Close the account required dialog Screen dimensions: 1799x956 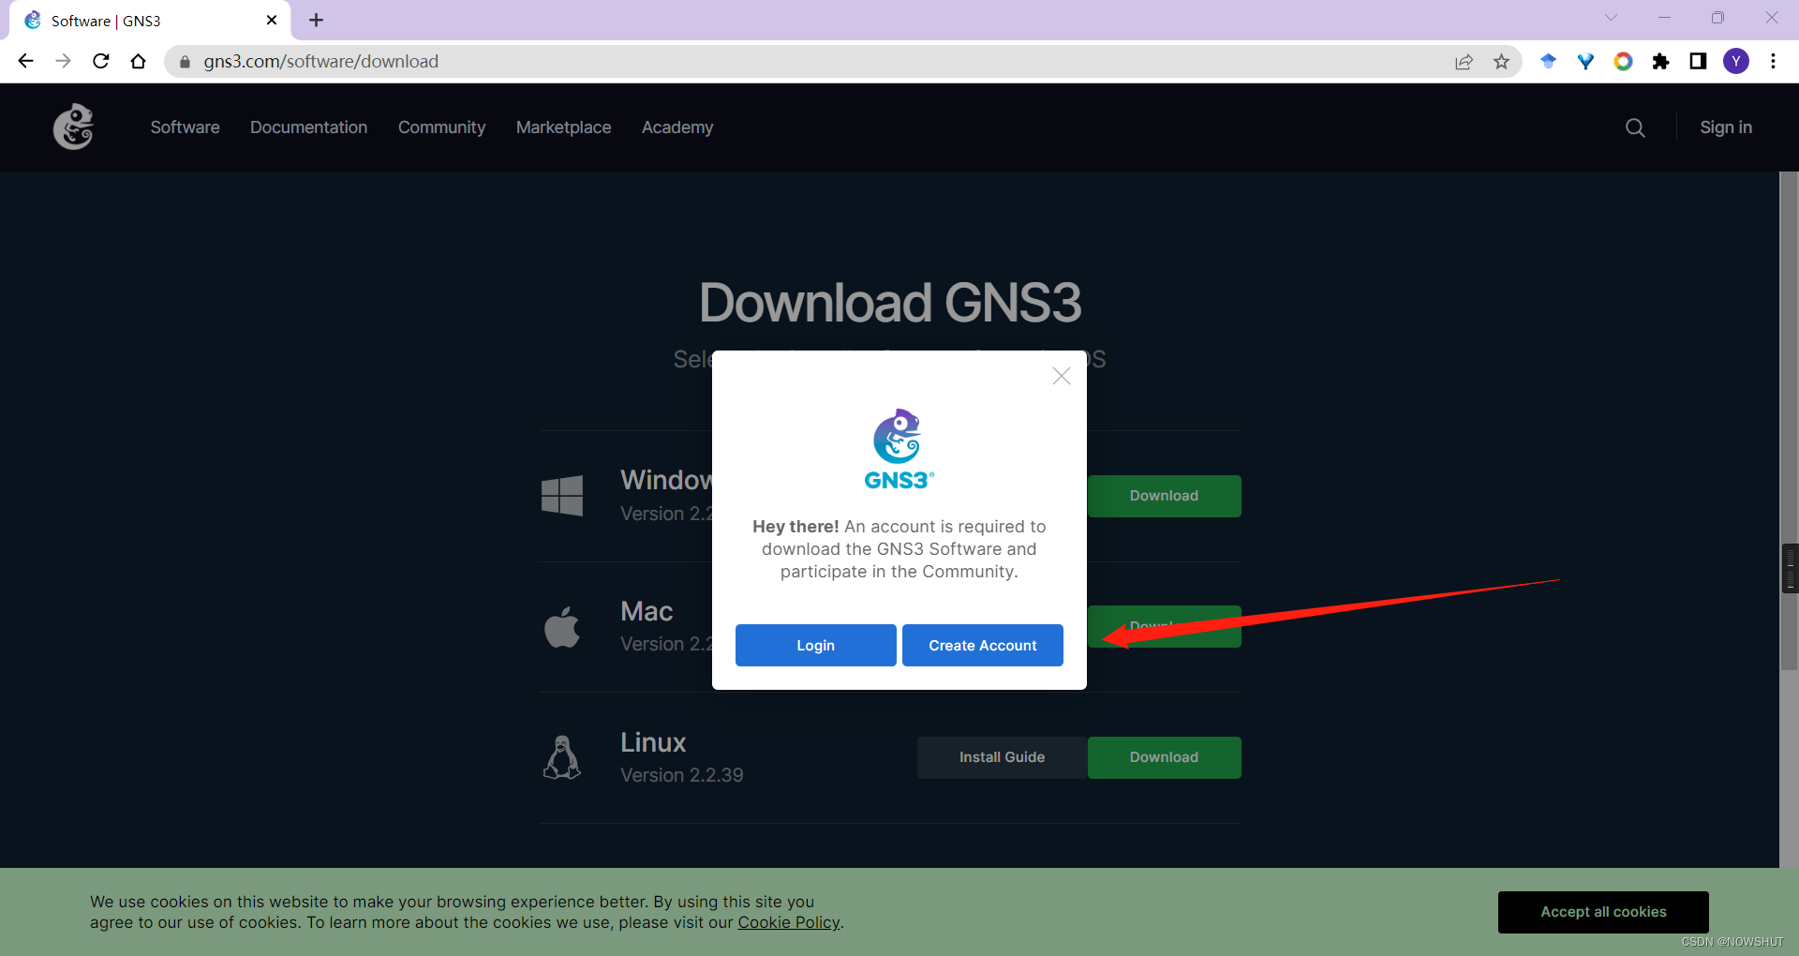[1061, 376]
